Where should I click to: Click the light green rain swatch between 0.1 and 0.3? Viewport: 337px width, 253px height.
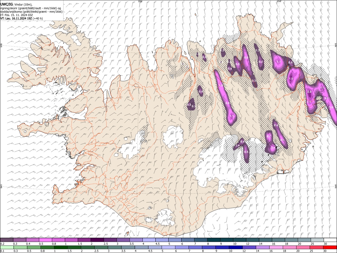click(7, 247)
